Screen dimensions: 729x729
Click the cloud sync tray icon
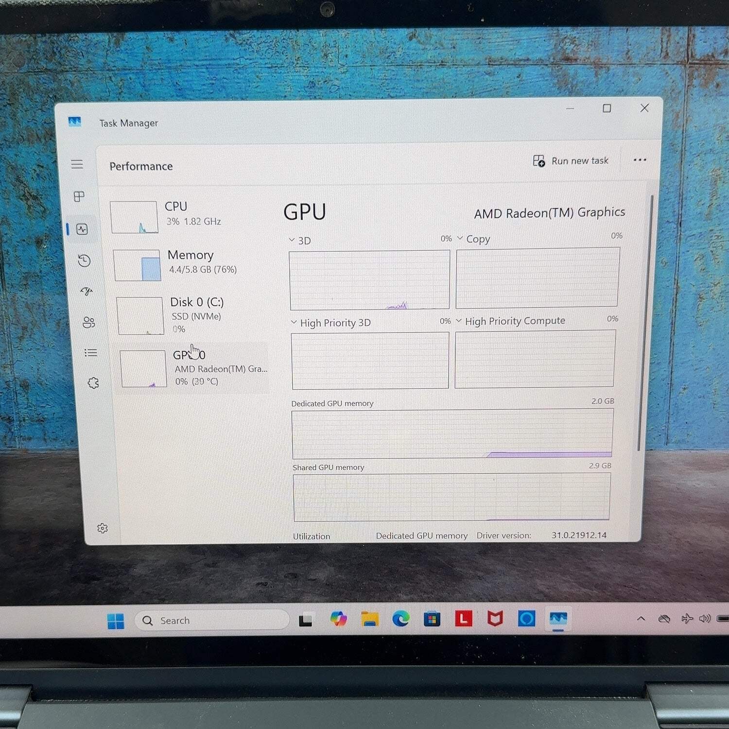664,619
